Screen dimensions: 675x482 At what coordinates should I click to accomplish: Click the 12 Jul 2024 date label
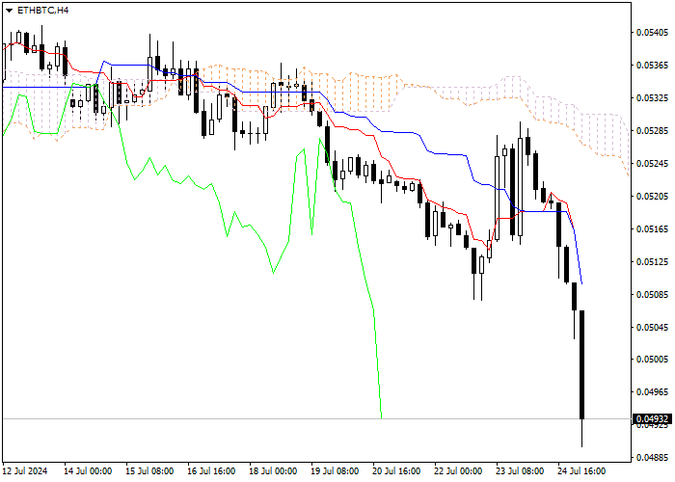(x=25, y=470)
